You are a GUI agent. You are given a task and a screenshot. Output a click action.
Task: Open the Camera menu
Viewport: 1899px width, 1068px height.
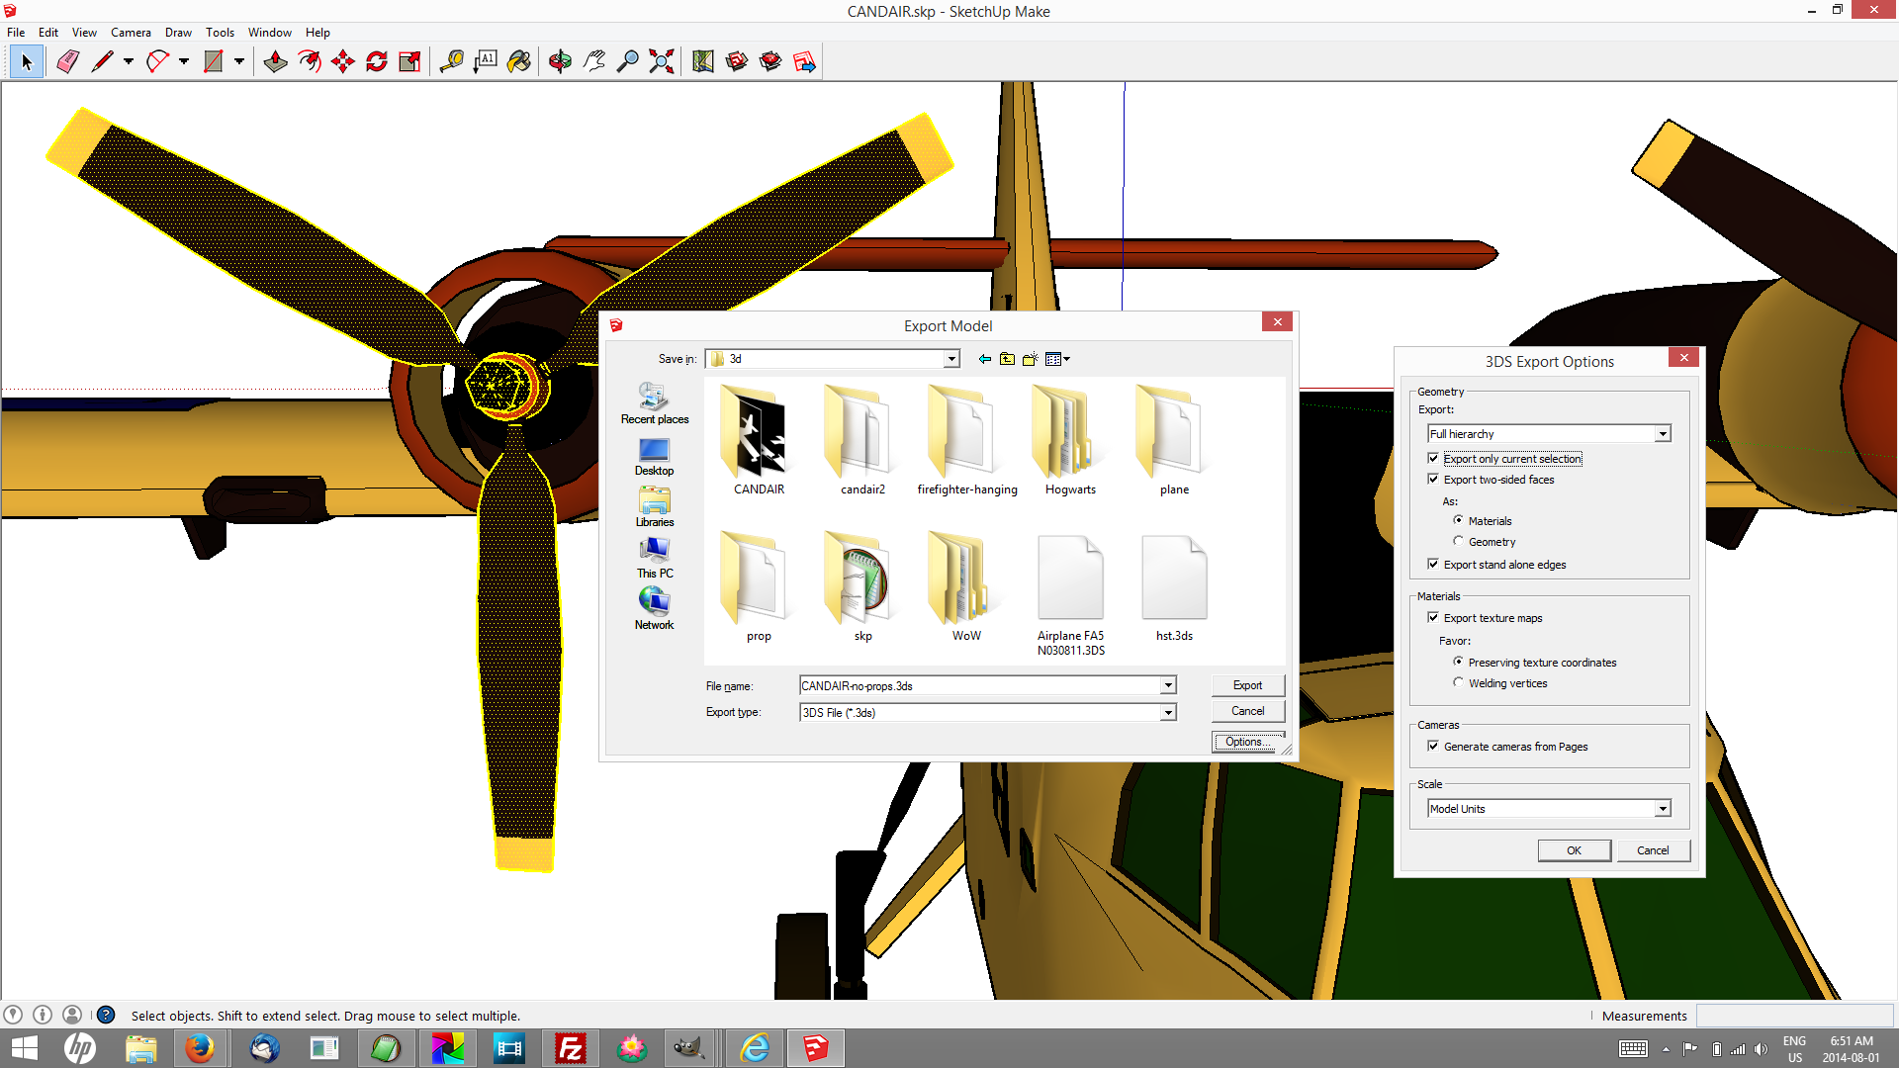131,32
